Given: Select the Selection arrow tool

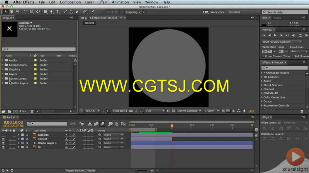Looking at the screenshot, I should click(x=5, y=12).
